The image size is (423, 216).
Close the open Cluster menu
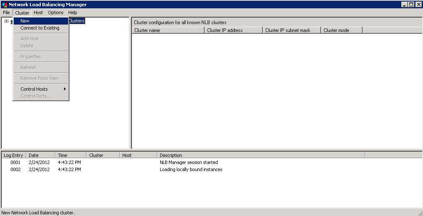(22, 12)
